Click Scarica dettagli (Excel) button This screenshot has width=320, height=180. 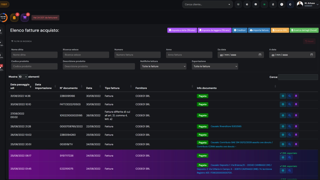[x=304, y=30]
